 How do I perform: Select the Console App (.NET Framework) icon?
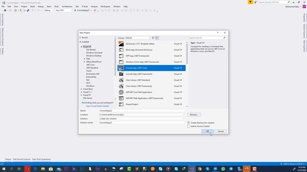click(121, 74)
